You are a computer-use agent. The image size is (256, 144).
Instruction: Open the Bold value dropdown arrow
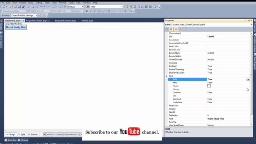[248, 79]
